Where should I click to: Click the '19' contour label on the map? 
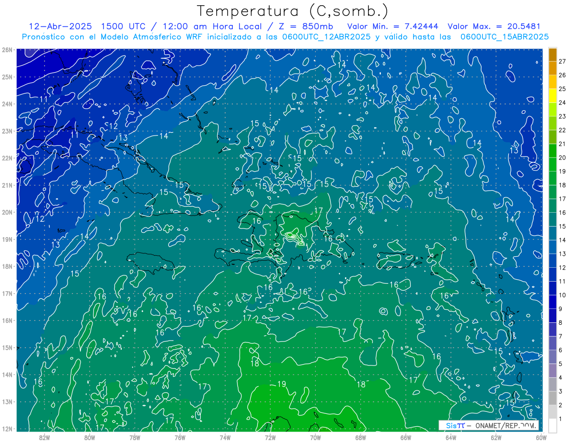click(x=282, y=384)
